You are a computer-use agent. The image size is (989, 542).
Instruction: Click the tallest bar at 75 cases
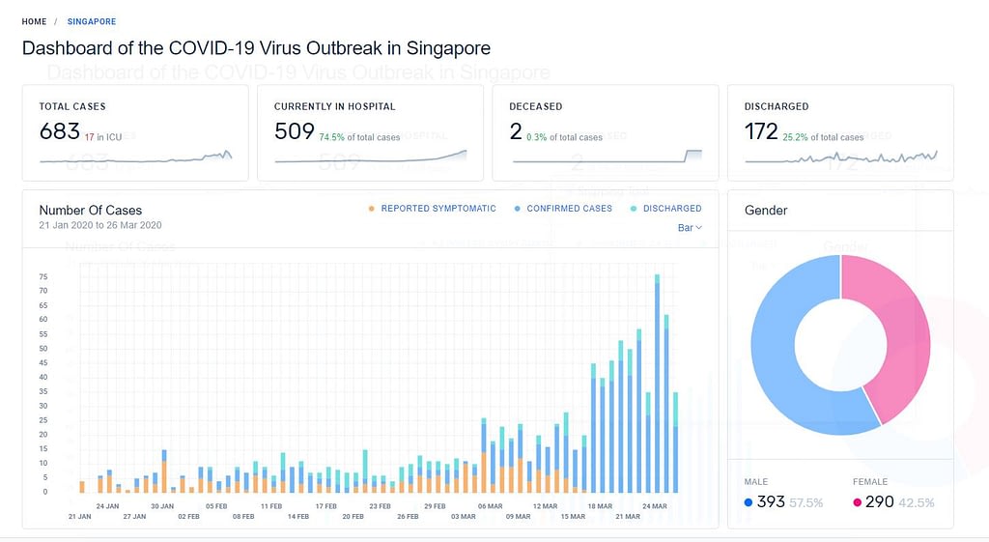(657, 384)
